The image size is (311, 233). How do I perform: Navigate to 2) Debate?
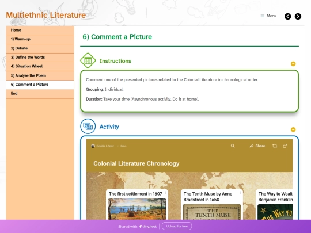pos(40,48)
